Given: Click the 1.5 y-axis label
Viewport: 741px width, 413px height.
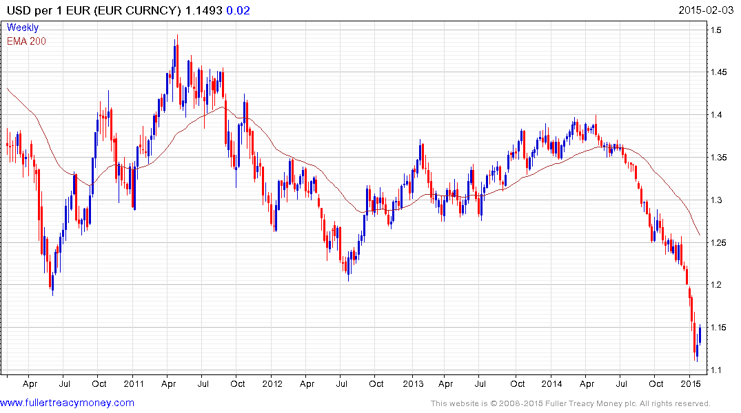Looking at the screenshot, I should tap(716, 30).
